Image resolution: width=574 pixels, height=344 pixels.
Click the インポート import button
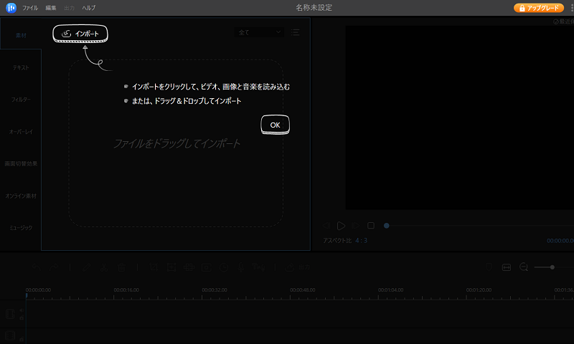click(81, 33)
